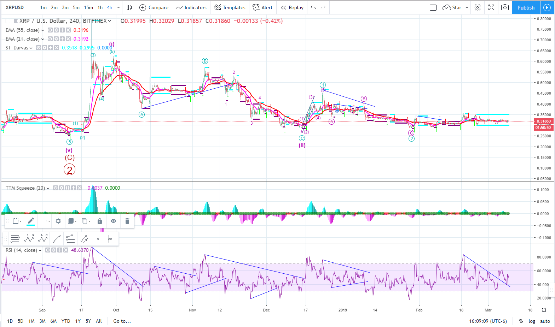Redo the last chart action
The width and height of the screenshot is (555, 327).
323,7
